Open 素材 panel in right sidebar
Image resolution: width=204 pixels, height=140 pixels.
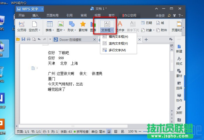pos(179,73)
